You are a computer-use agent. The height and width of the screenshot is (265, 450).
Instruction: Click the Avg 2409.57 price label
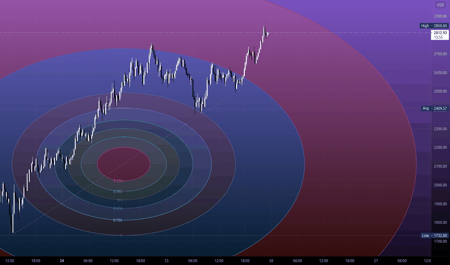(435, 108)
